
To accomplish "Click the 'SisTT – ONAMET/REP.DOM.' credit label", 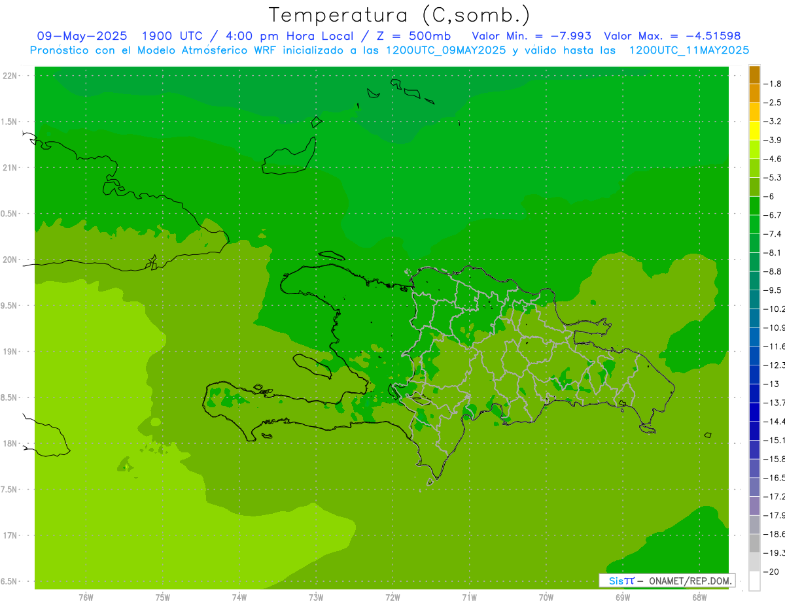I will 667,581.
